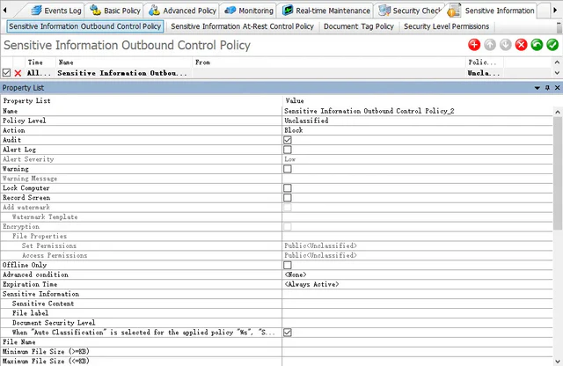563x366 pixels.
Task: Click the grey move policy down icon
Action: [x=506, y=45]
